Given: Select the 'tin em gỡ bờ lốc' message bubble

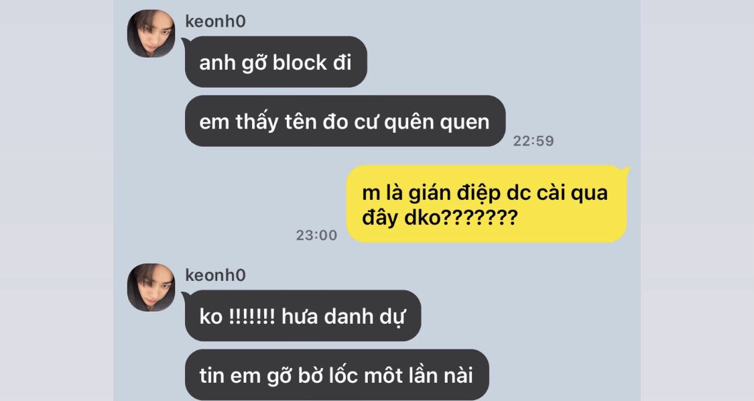Looking at the screenshot, I should (336, 375).
